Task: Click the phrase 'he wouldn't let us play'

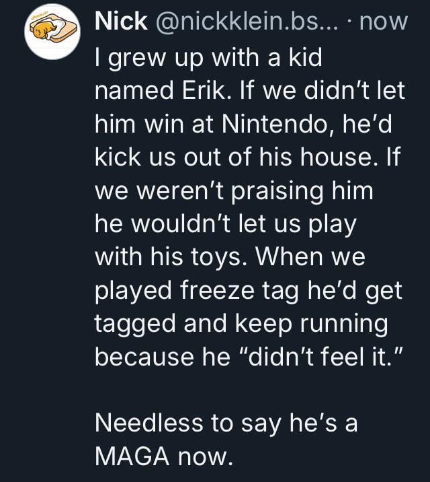Action: (224, 224)
